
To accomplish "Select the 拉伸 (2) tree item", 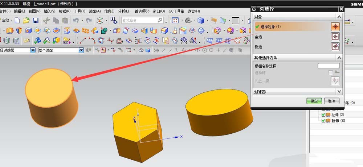I will [x=338, y=114].
